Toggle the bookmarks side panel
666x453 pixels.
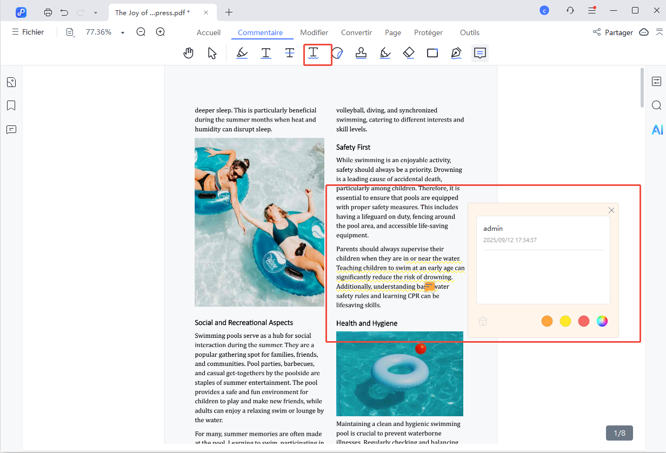tap(11, 105)
